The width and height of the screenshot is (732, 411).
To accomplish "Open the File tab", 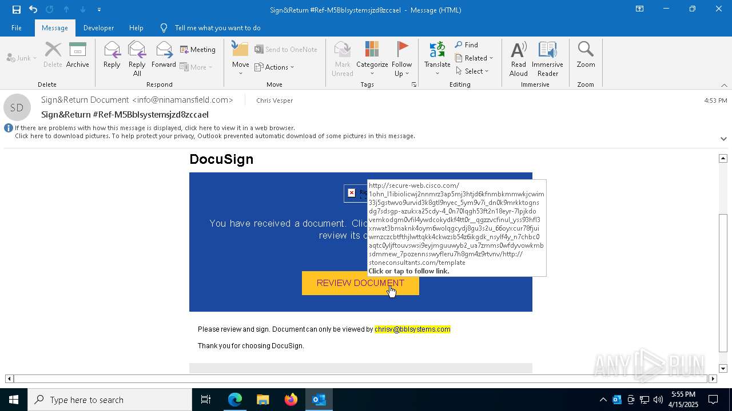I will [x=17, y=27].
